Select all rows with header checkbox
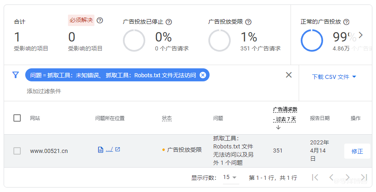The image size is (376, 192). (x=17, y=118)
